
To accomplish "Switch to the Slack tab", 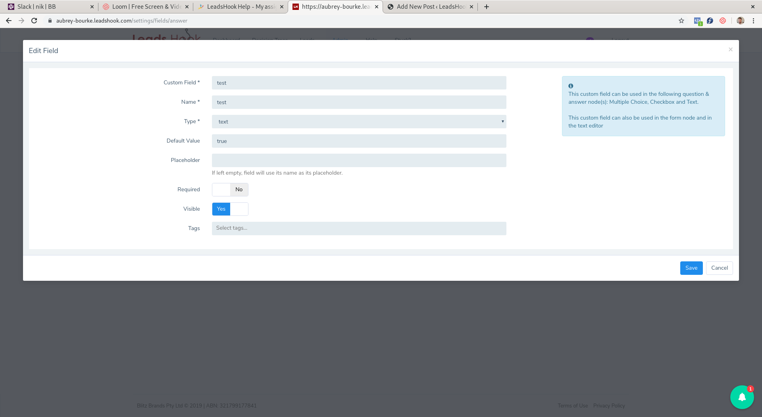I will [x=48, y=6].
